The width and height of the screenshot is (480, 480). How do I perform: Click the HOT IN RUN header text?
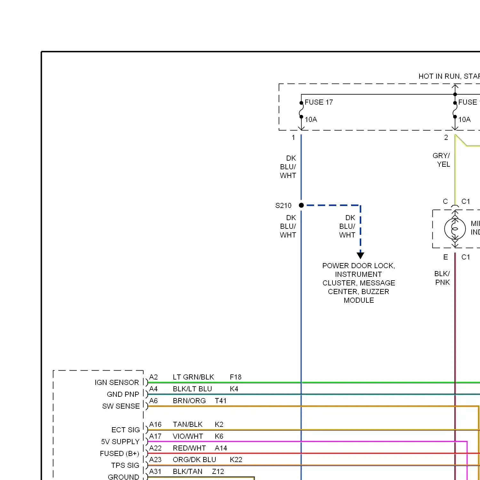(x=449, y=76)
